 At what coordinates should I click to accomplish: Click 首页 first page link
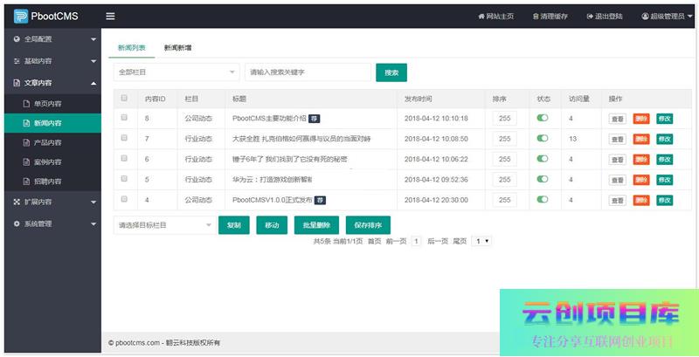pyautogui.click(x=375, y=241)
